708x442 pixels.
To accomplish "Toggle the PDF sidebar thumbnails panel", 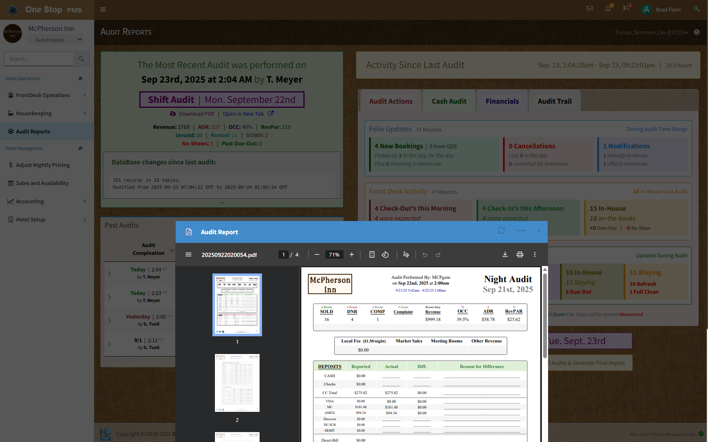I will point(188,254).
